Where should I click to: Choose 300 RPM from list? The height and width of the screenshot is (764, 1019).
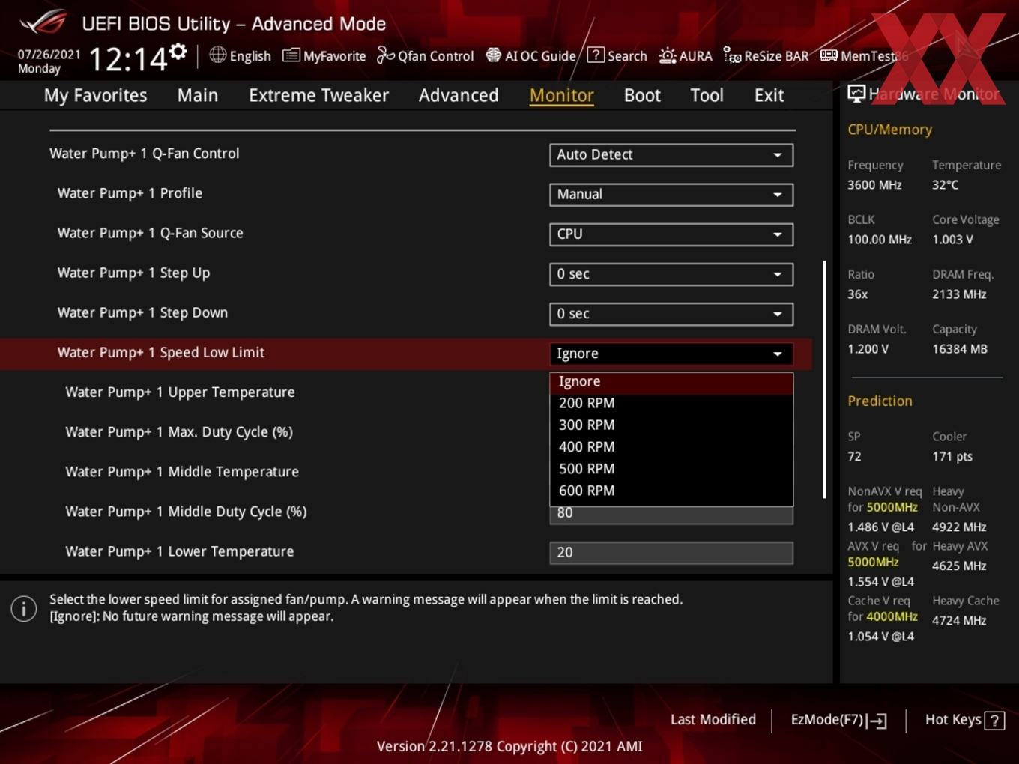click(671, 425)
